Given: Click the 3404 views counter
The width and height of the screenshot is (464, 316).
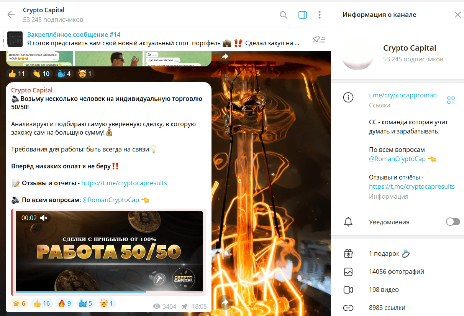Looking at the screenshot, I should click(164, 306).
